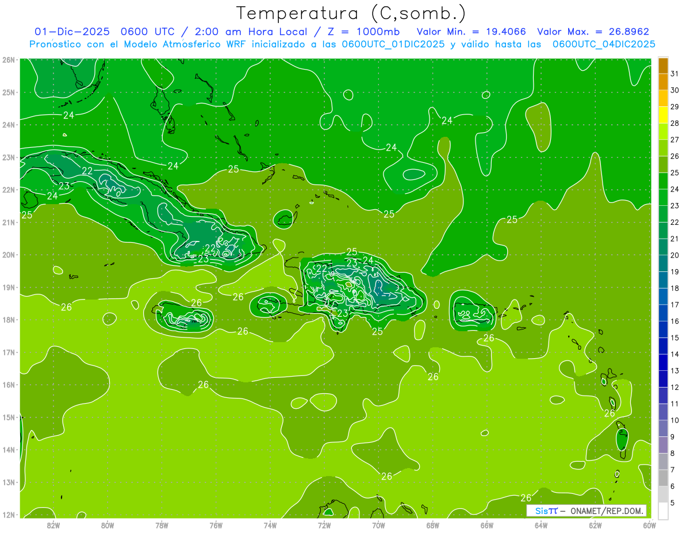Click the longitude label "80W"
Image resolution: width=690 pixels, height=533 pixels.
point(108,525)
